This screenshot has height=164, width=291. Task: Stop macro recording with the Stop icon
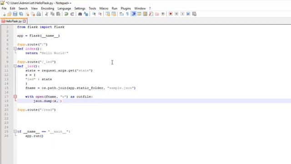click(x=176, y=14)
